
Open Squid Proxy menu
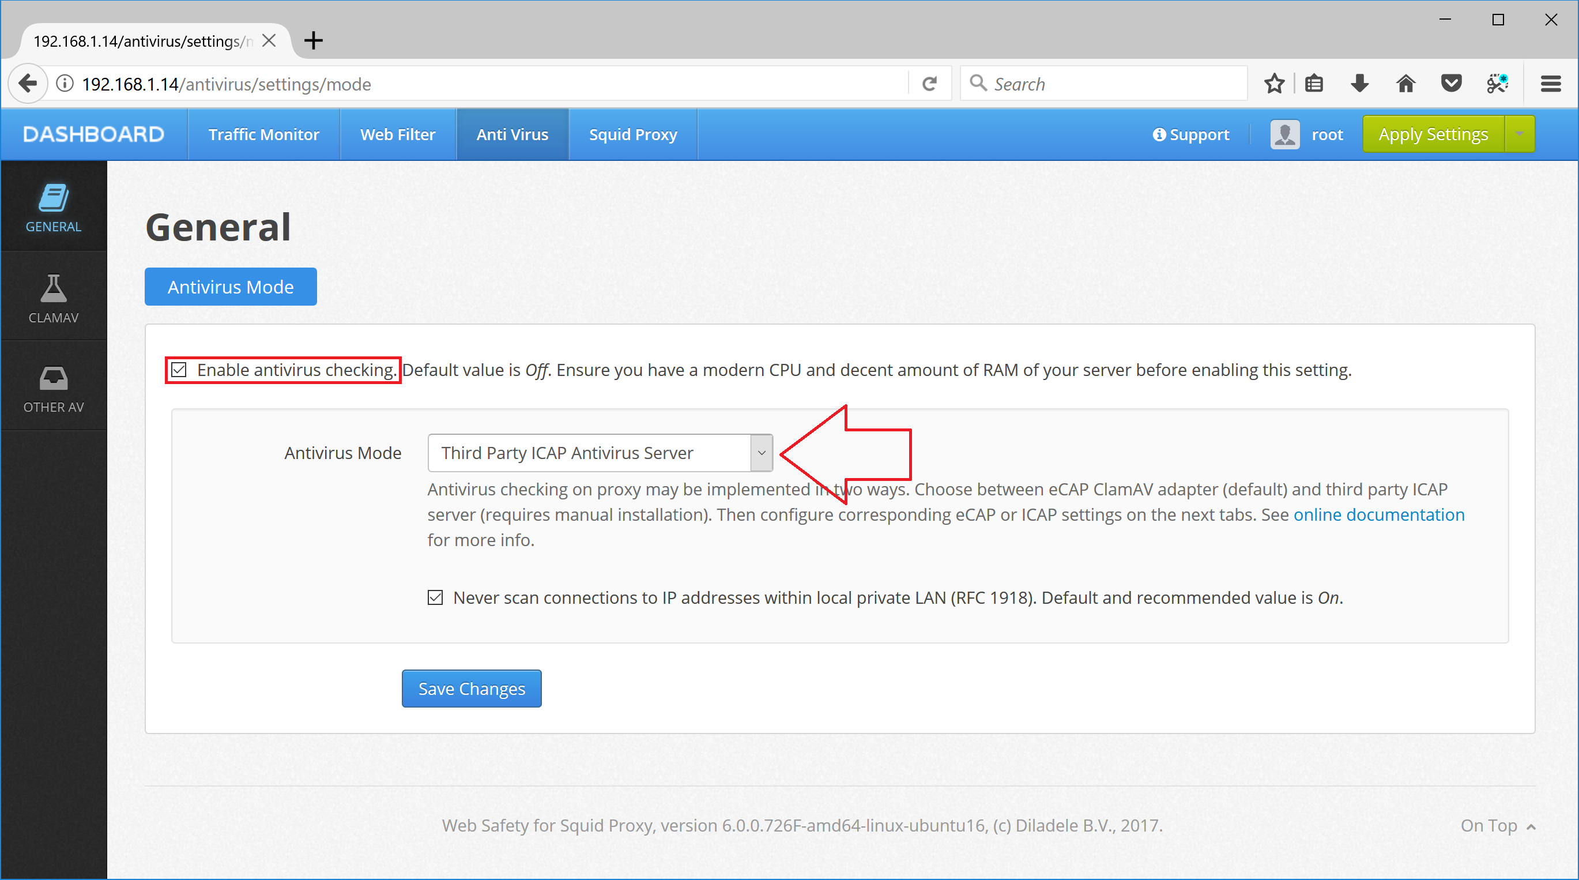[x=632, y=134]
